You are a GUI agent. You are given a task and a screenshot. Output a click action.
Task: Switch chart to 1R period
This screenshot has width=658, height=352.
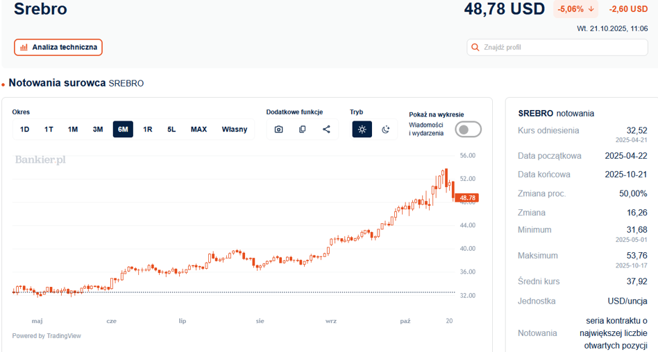coord(148,130)
